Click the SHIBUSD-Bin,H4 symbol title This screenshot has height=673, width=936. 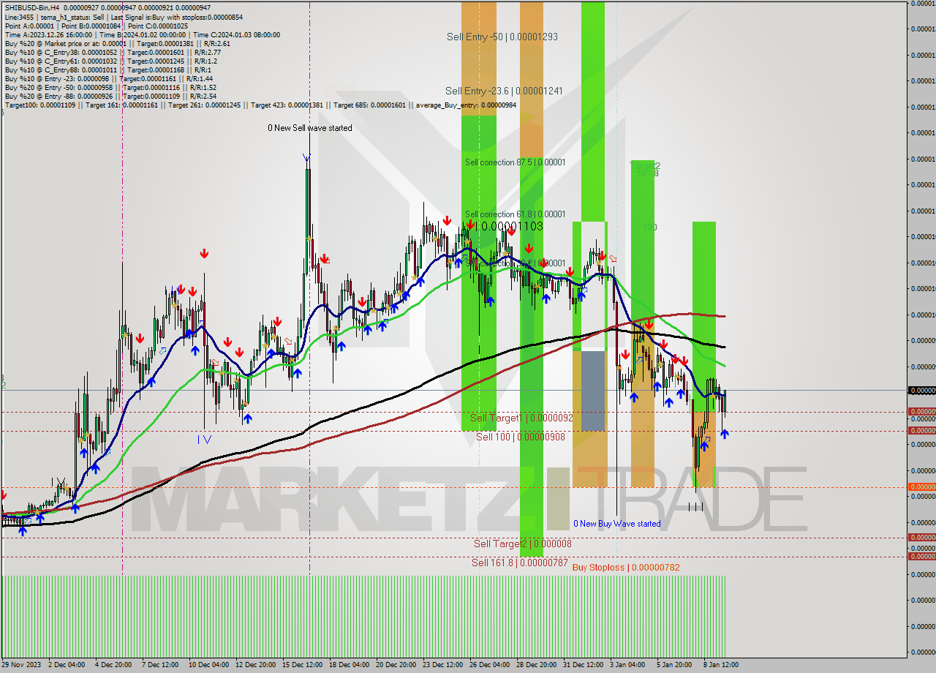[32, 7]
